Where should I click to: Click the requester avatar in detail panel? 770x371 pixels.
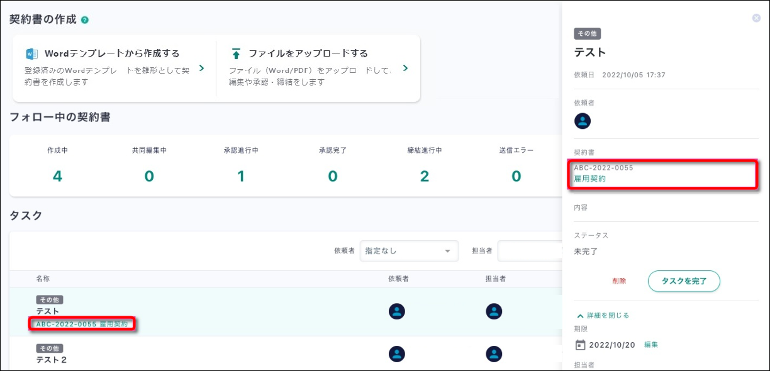(x=583, y=121)
